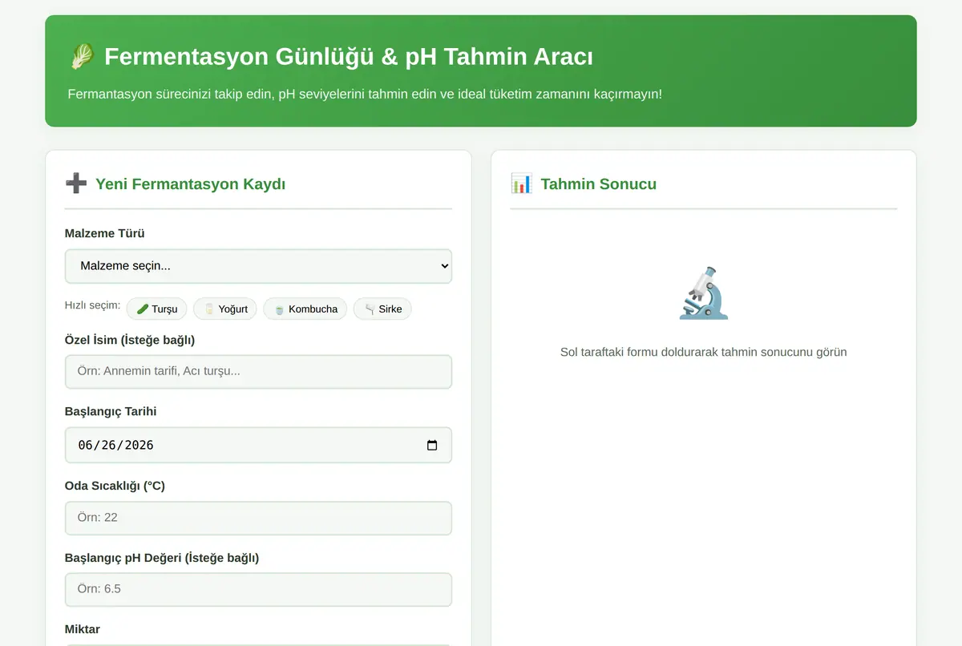Click the Başlangıç Tarihi date field
This screenshot has width=962, height=646.
point(258,445)
